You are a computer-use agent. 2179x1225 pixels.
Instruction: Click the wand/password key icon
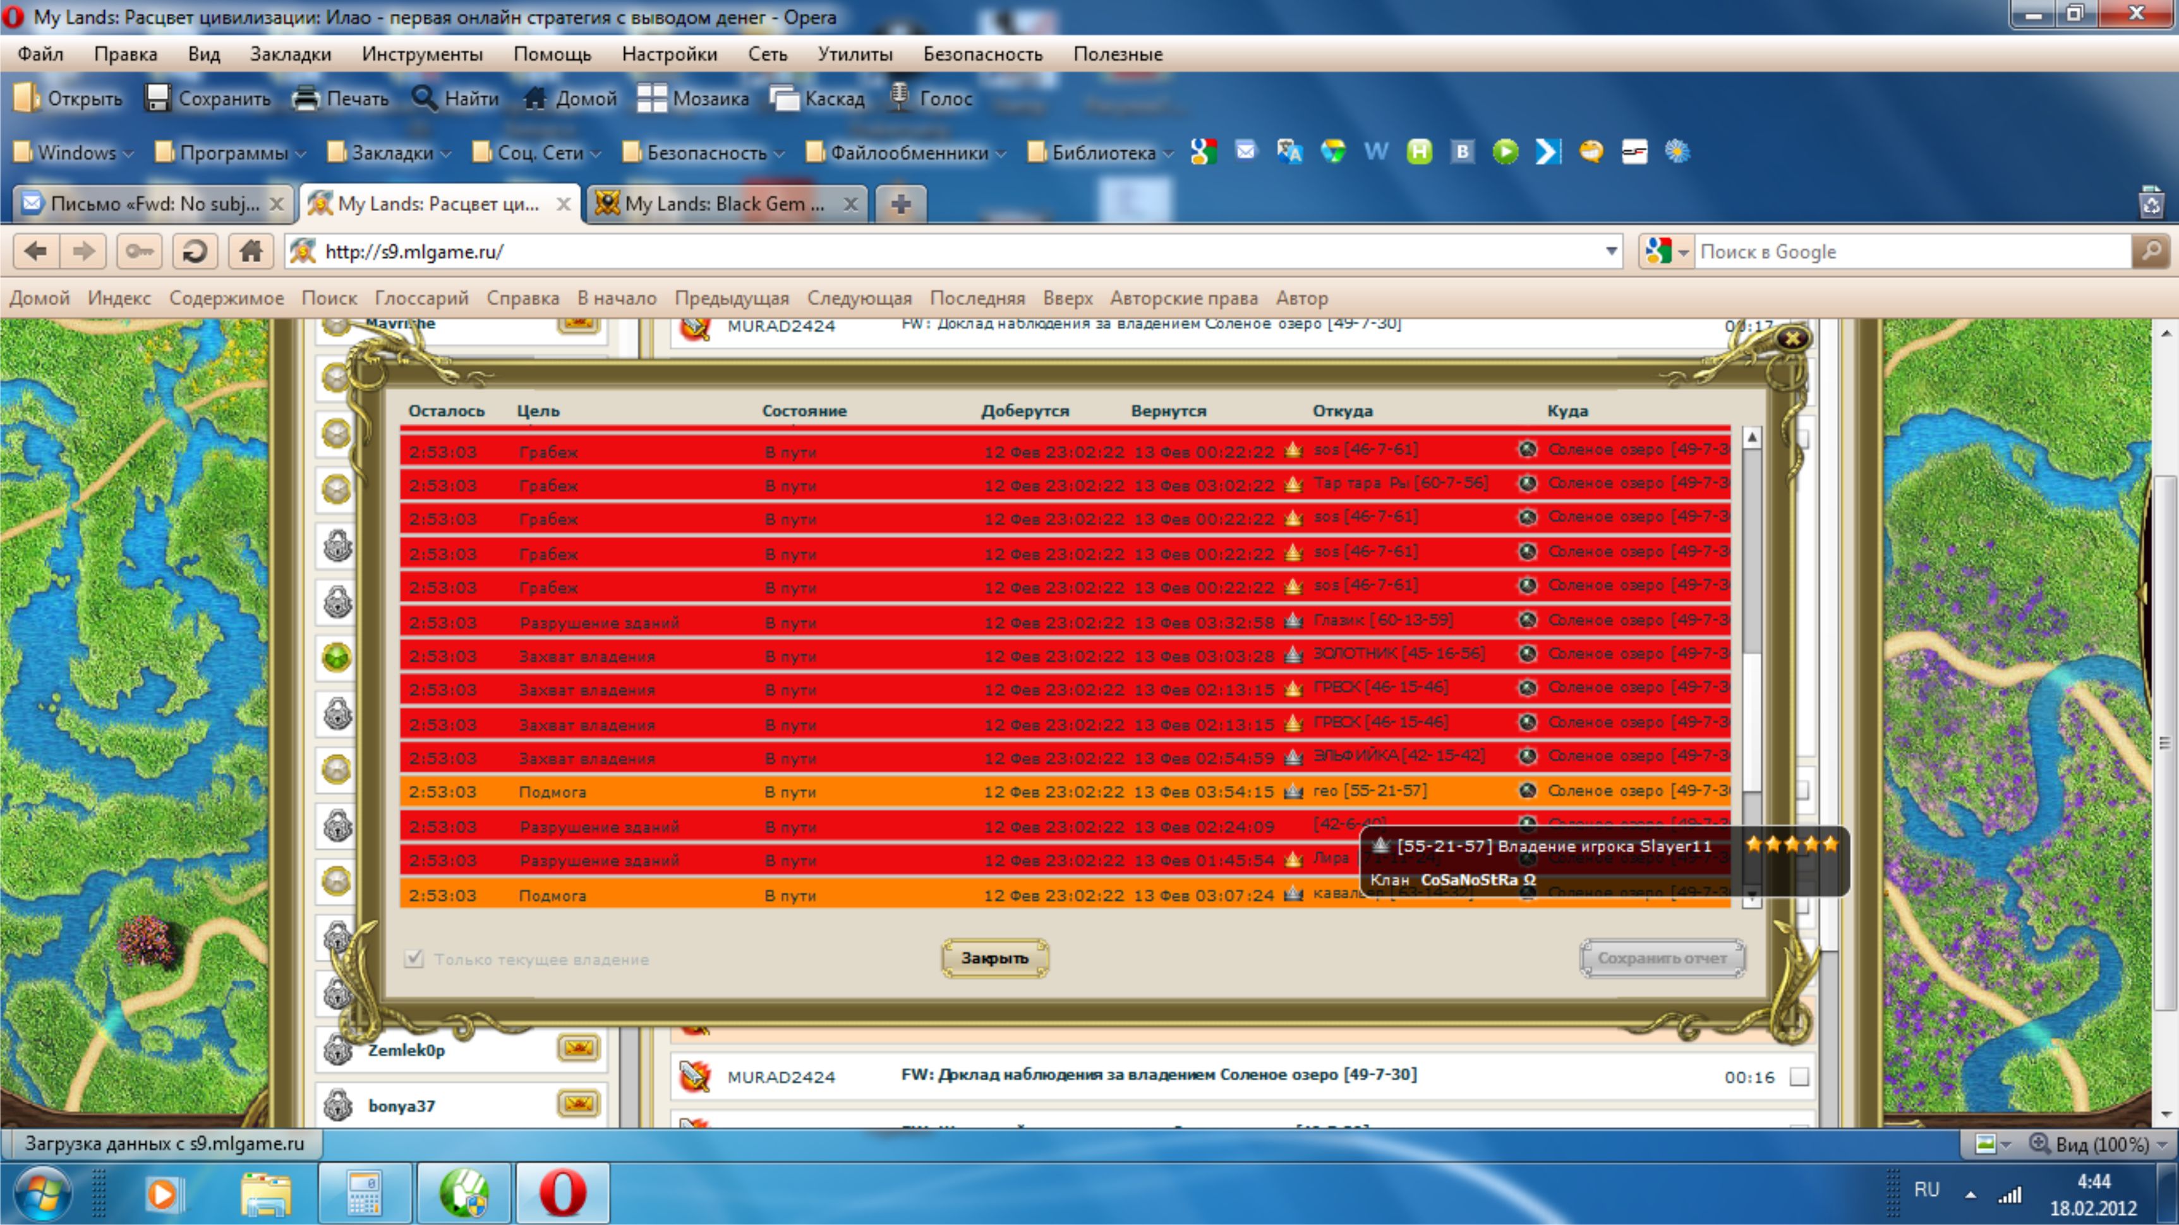(139, 251)
